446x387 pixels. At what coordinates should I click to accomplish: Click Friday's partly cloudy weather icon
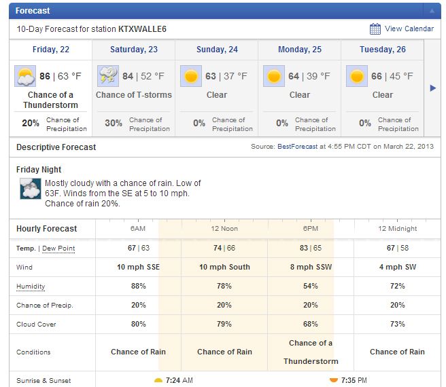point(25,76)
